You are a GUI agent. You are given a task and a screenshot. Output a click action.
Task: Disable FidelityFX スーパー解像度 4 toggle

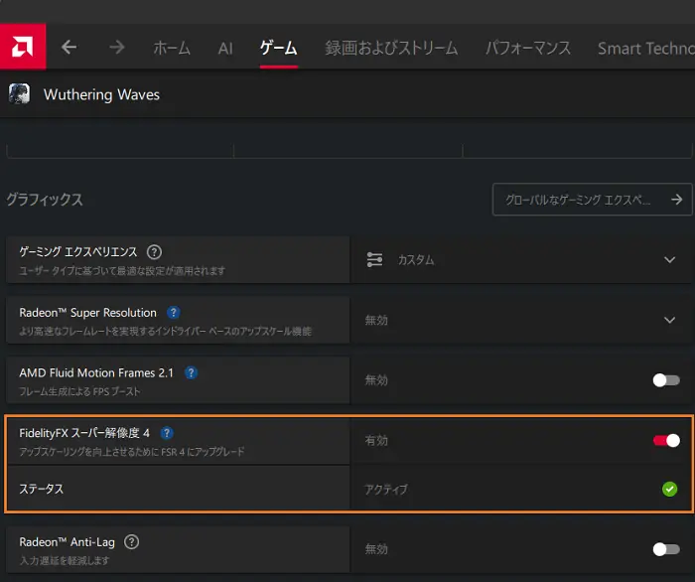pos(666,440)
